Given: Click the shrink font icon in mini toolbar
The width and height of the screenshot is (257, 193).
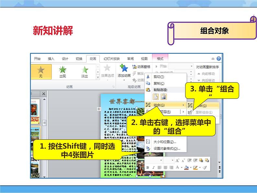Looking at the screenshot, I should [x=183, y=161].
